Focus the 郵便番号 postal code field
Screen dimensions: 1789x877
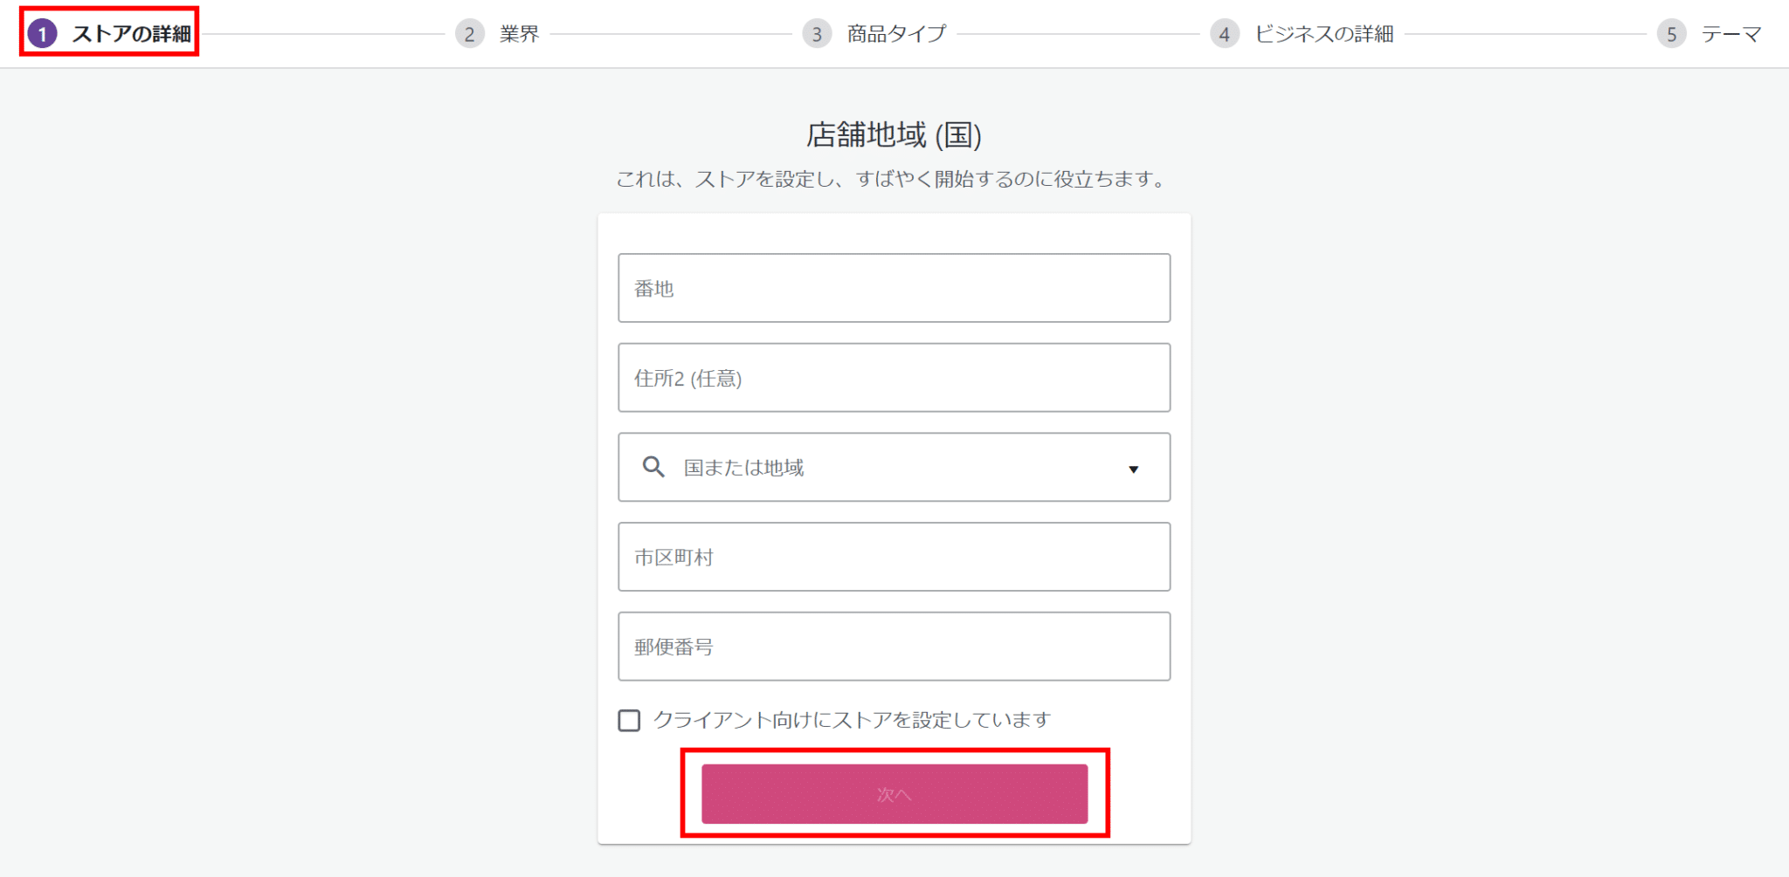click(x=894, y=647)
